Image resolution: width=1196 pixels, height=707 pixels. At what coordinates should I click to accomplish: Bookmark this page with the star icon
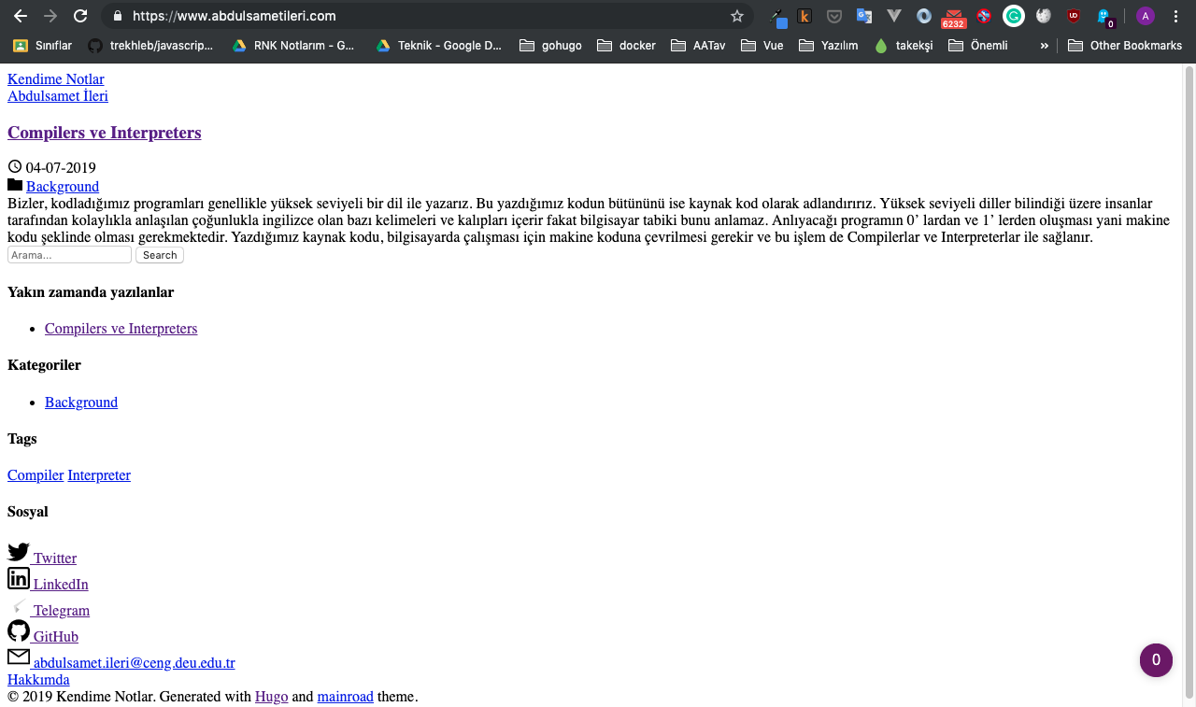pyautogui.click(x=737, y=16)
